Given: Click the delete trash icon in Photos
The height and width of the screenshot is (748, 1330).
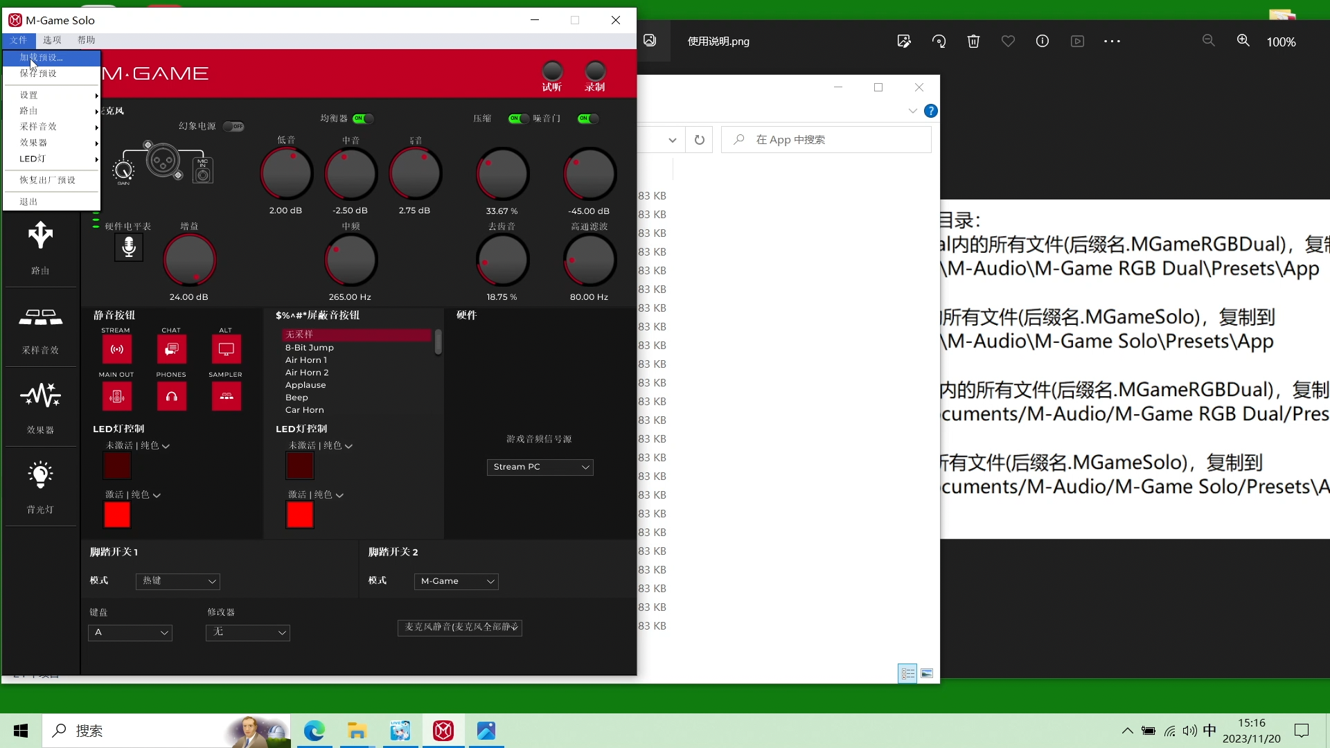Looking at the screenshot, I should tap(973, 42).
